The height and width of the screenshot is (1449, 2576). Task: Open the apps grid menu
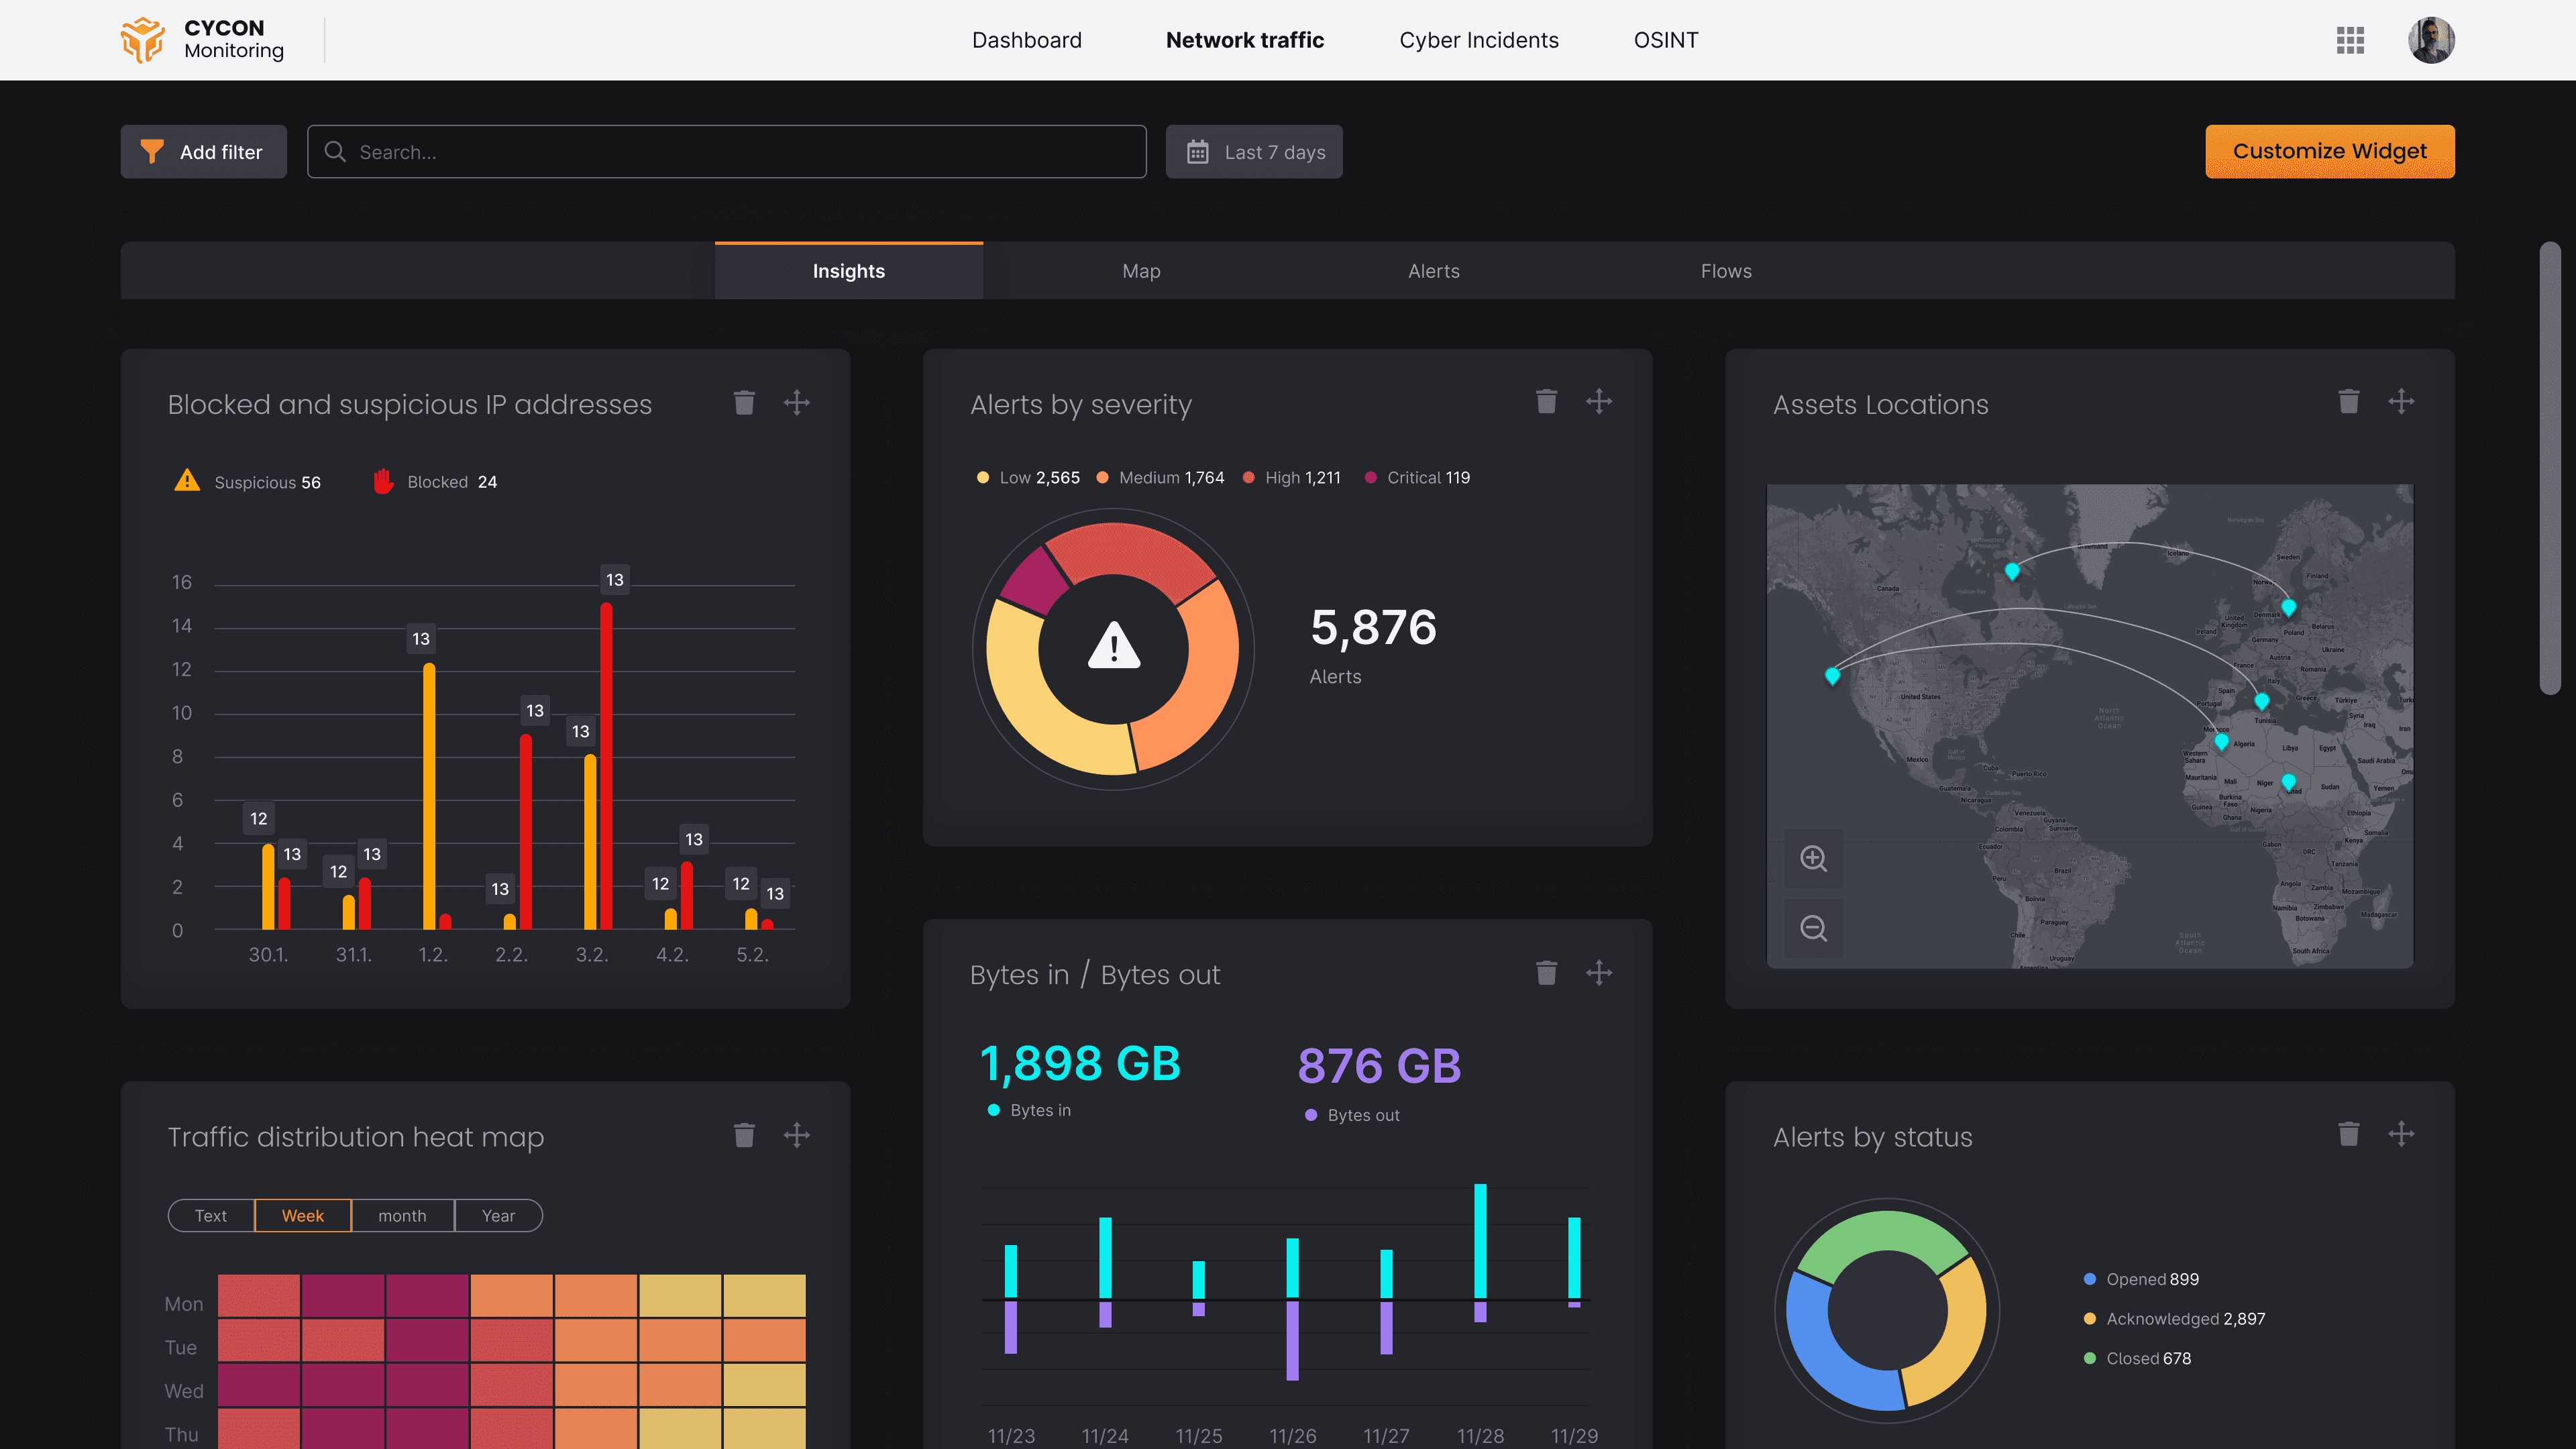tap(2350, 40)
